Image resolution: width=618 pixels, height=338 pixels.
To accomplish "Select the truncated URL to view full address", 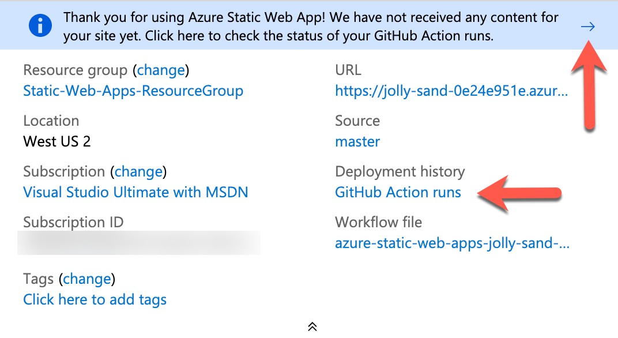I will pos(452,91).
